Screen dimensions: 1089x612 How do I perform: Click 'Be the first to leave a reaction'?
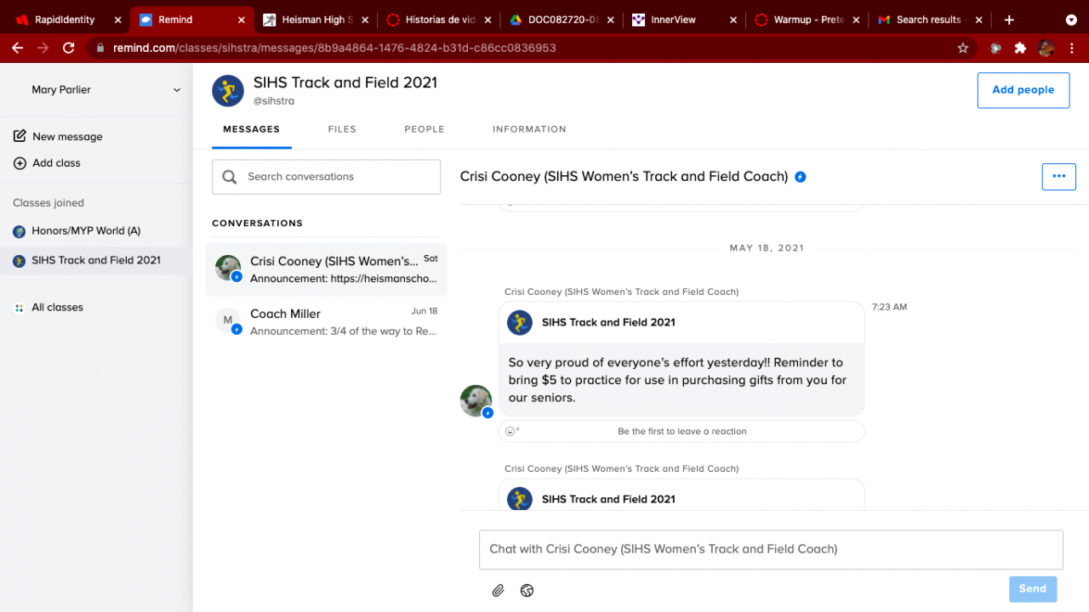(x=682, y=431)
